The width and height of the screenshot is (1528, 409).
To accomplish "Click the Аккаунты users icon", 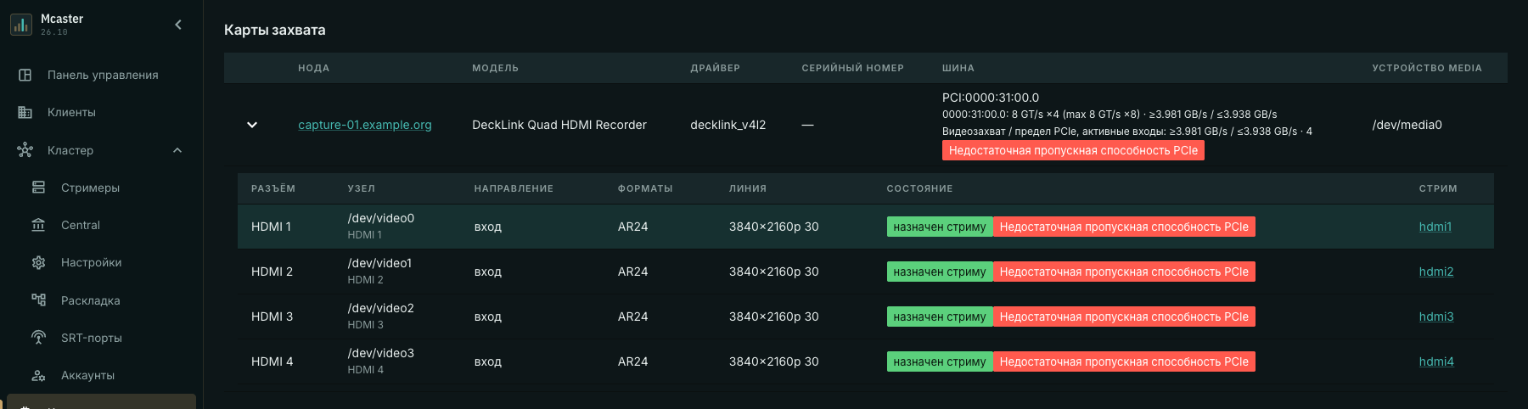I will click(x=38, y=375).
